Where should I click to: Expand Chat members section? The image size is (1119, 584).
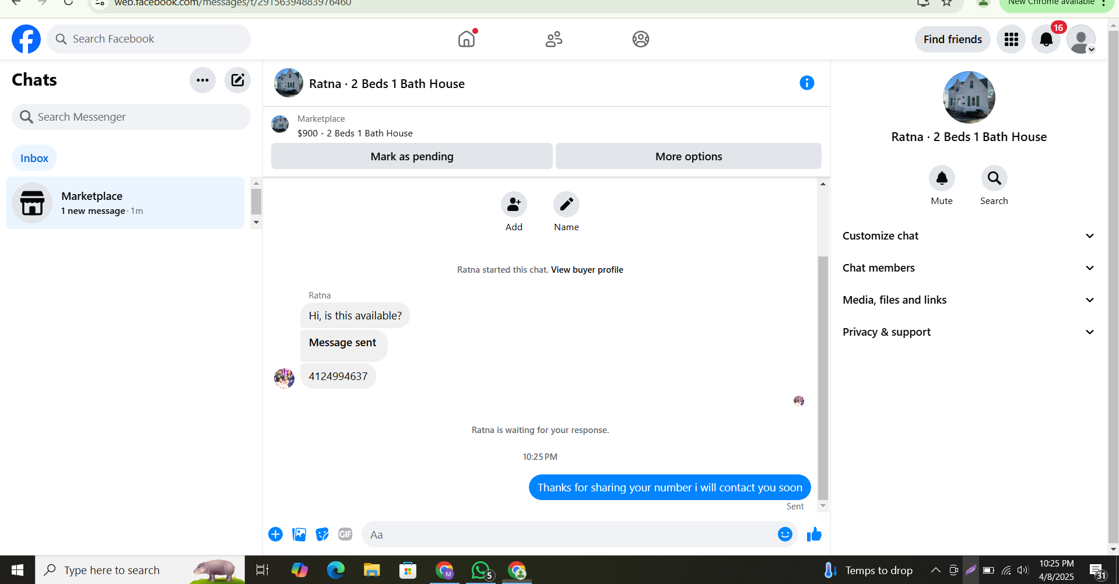969,268
